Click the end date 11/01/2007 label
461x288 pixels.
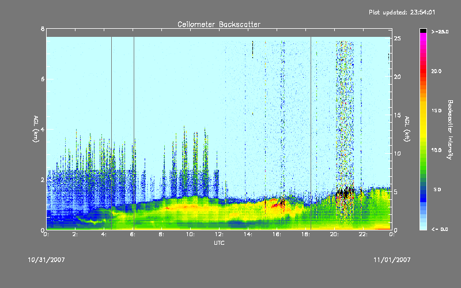tap(392, 260)
